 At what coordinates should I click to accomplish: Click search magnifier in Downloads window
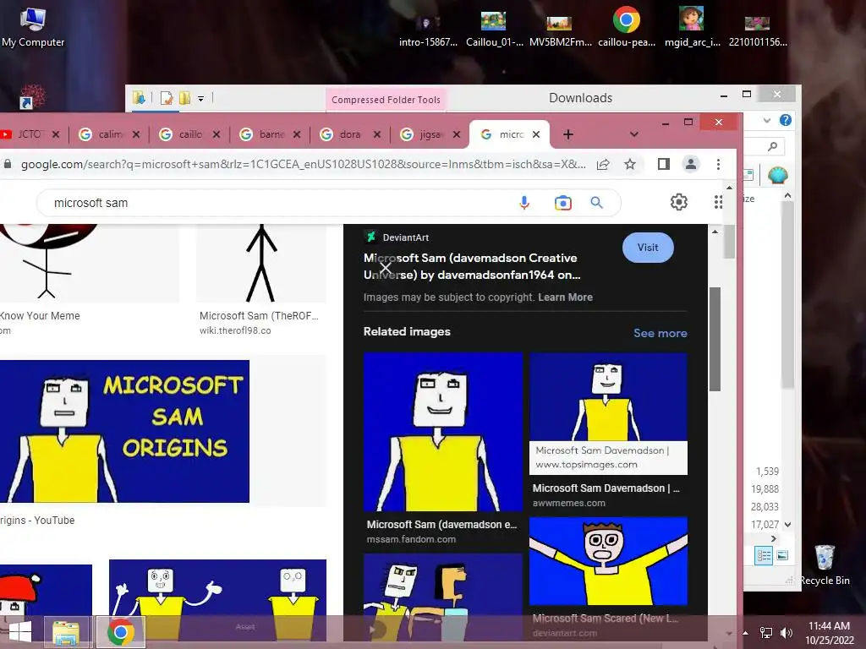click(772, 146)
